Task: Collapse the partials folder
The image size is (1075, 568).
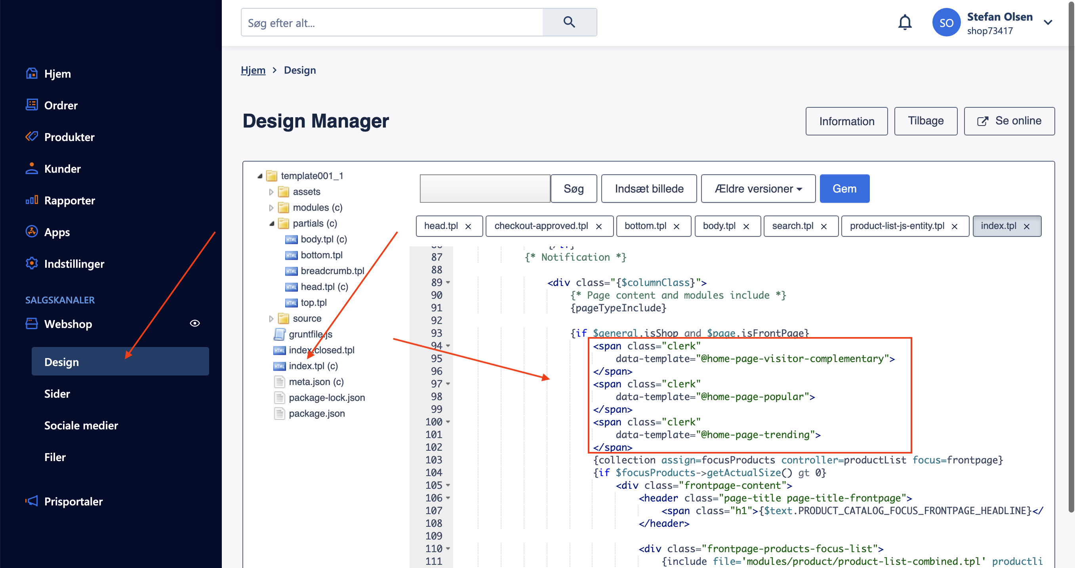Action: pyautogui.click(x=271, y=224)
